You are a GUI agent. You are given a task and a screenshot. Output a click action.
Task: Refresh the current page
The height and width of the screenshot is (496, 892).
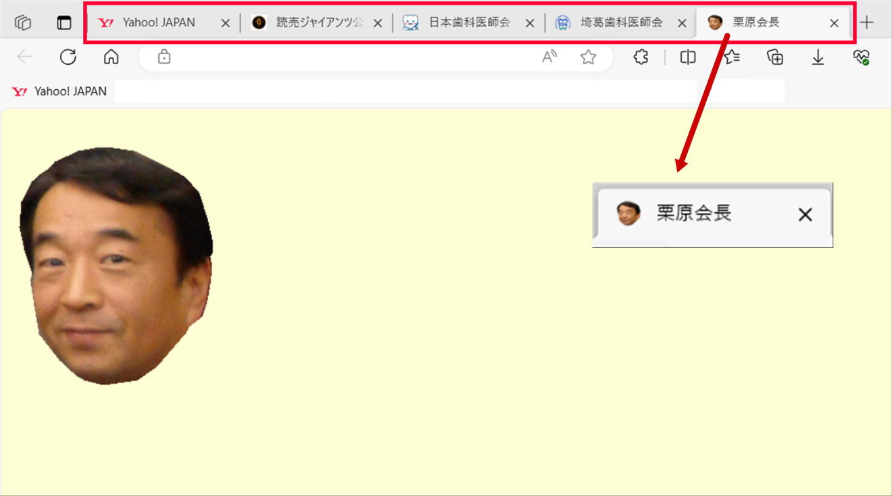68,57
